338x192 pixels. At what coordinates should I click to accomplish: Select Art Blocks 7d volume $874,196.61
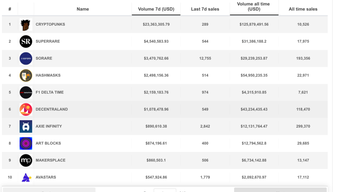pyautogui.click(x=156, y=143)
